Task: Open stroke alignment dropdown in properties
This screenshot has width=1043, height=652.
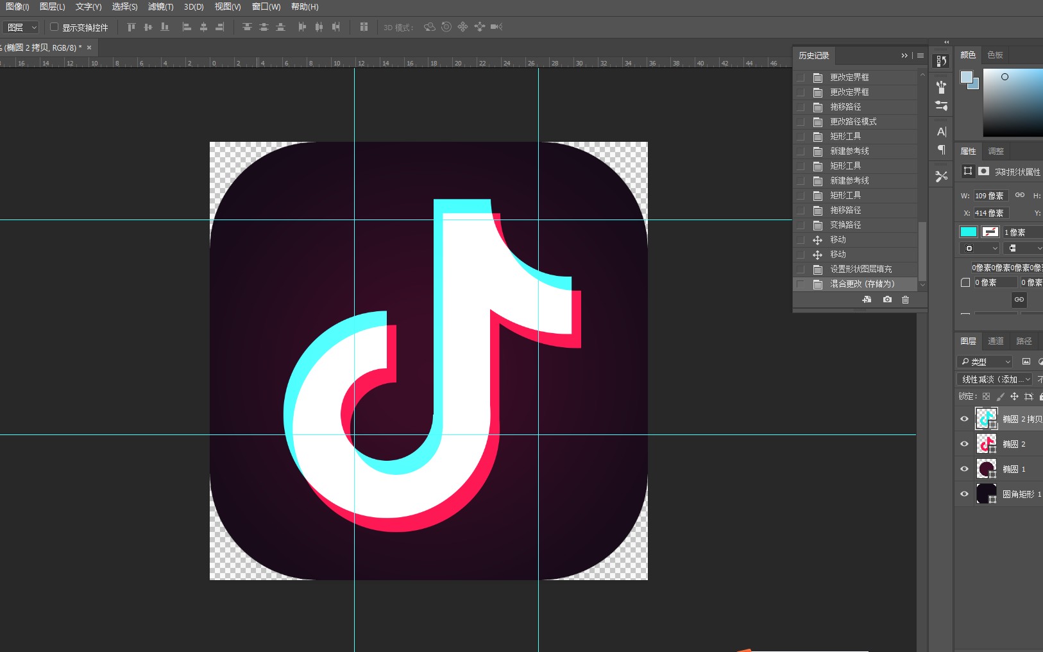Action: 979,248
